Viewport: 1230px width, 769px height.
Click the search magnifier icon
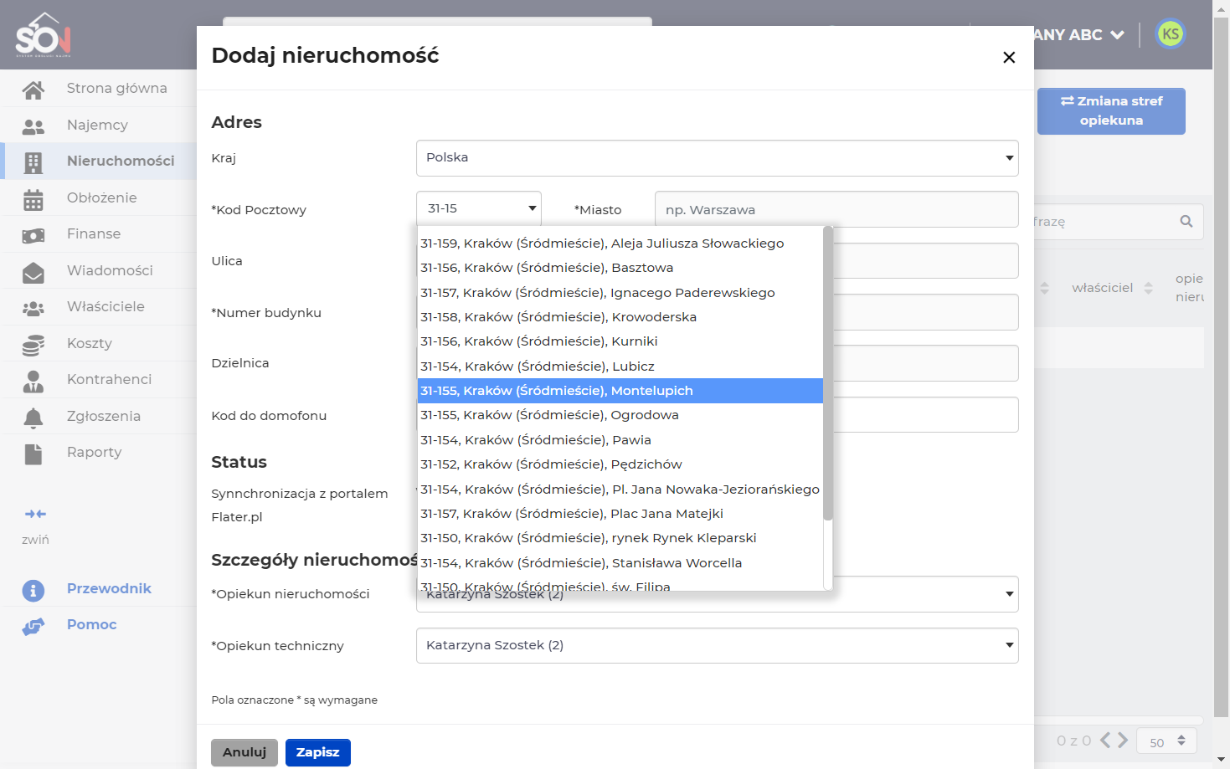[x=1186, y=222]
